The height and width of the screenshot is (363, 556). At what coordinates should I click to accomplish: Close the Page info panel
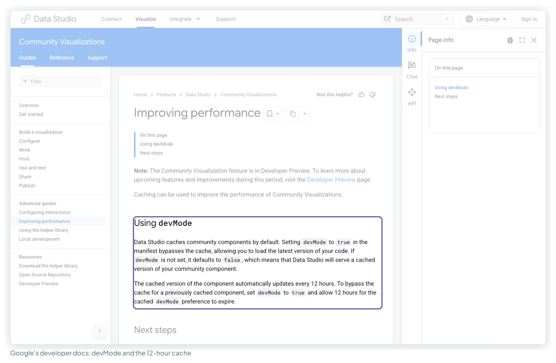point(534,40)
